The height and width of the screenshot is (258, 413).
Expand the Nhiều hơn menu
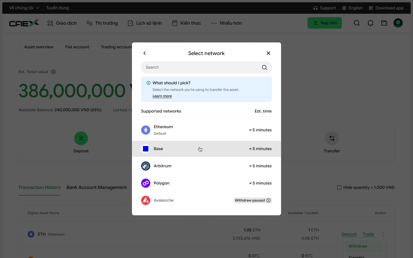pos(226,23)
